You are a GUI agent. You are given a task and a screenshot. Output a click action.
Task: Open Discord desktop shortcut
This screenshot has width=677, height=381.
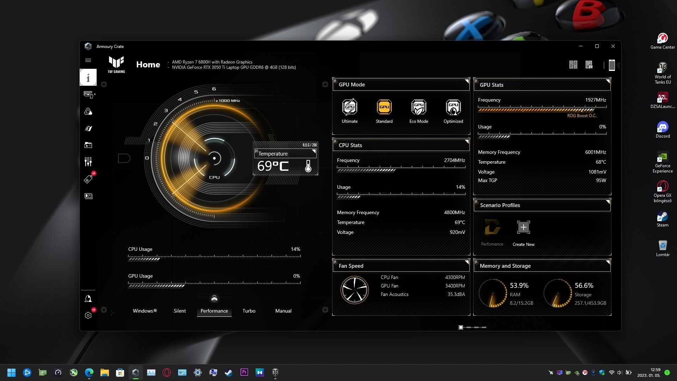663,130
